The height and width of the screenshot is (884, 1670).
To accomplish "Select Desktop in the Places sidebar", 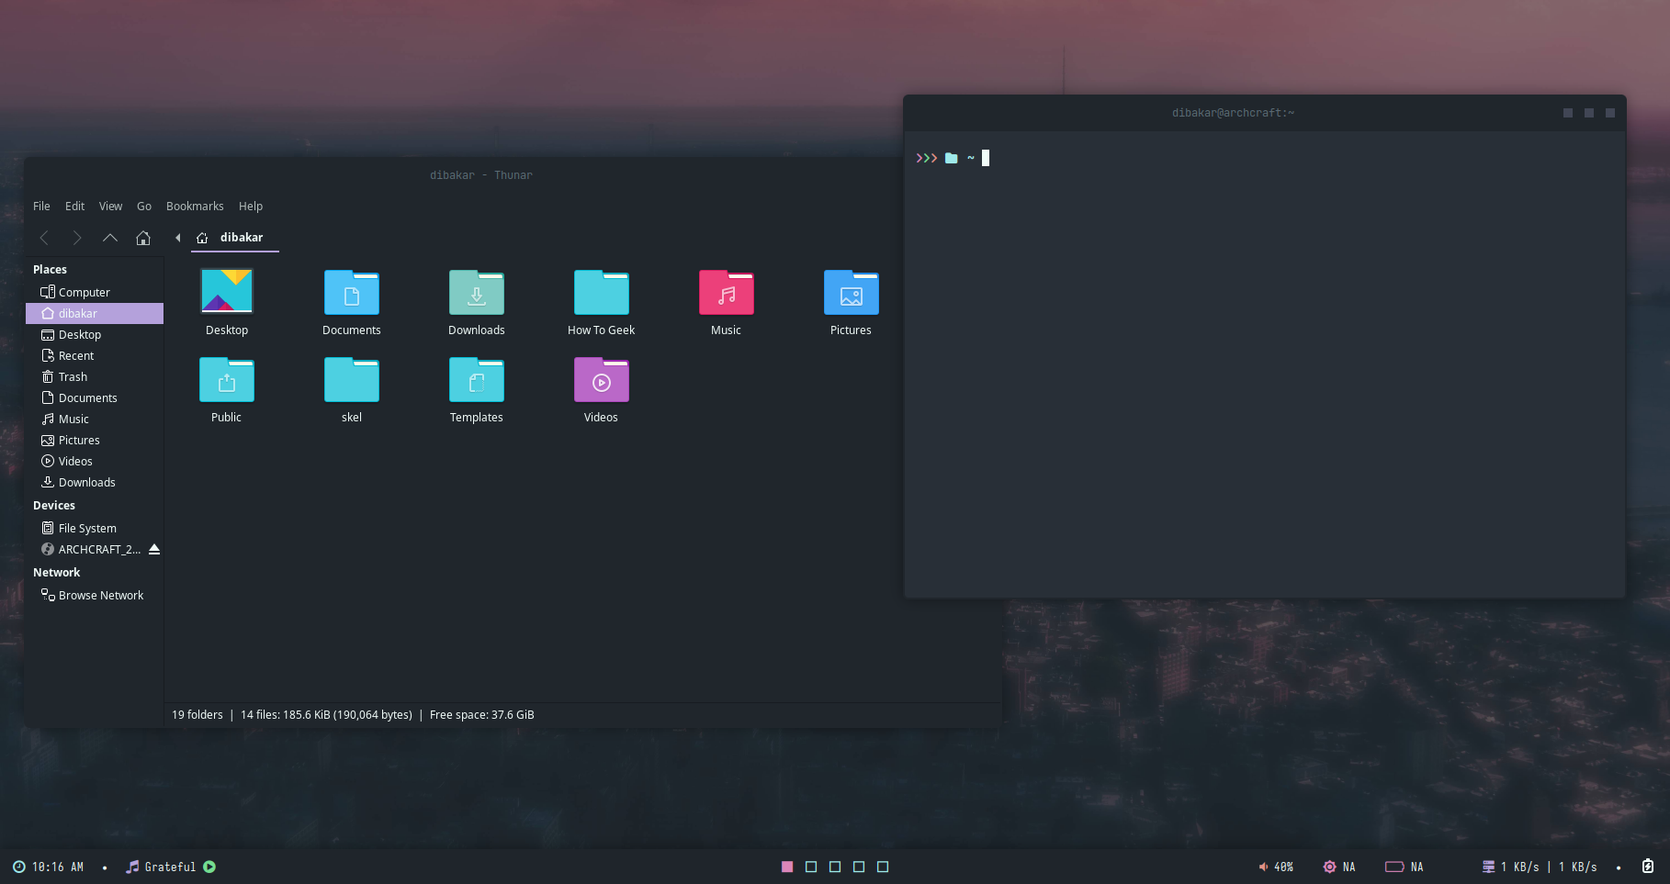I will pos(95,334).
